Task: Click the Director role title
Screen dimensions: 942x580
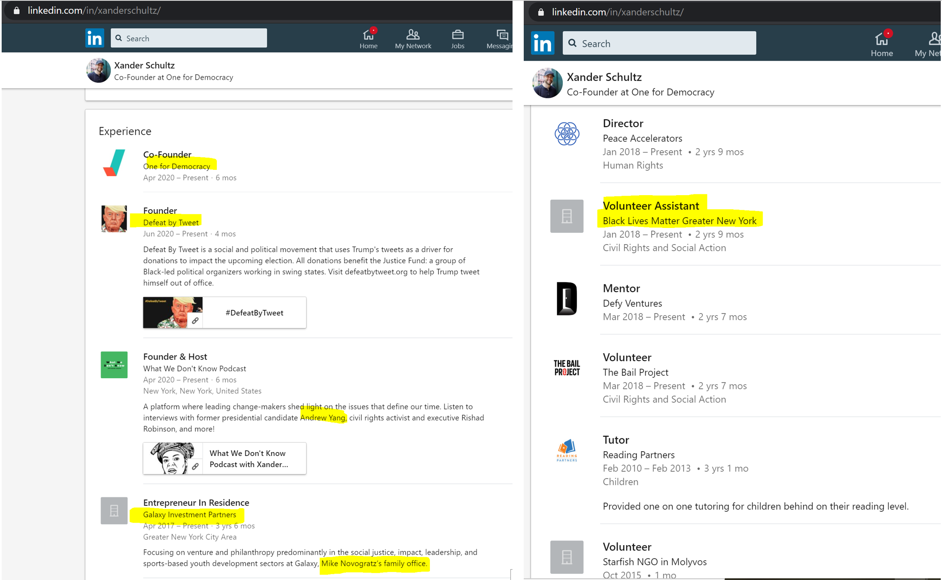Action: click(623, 123)
